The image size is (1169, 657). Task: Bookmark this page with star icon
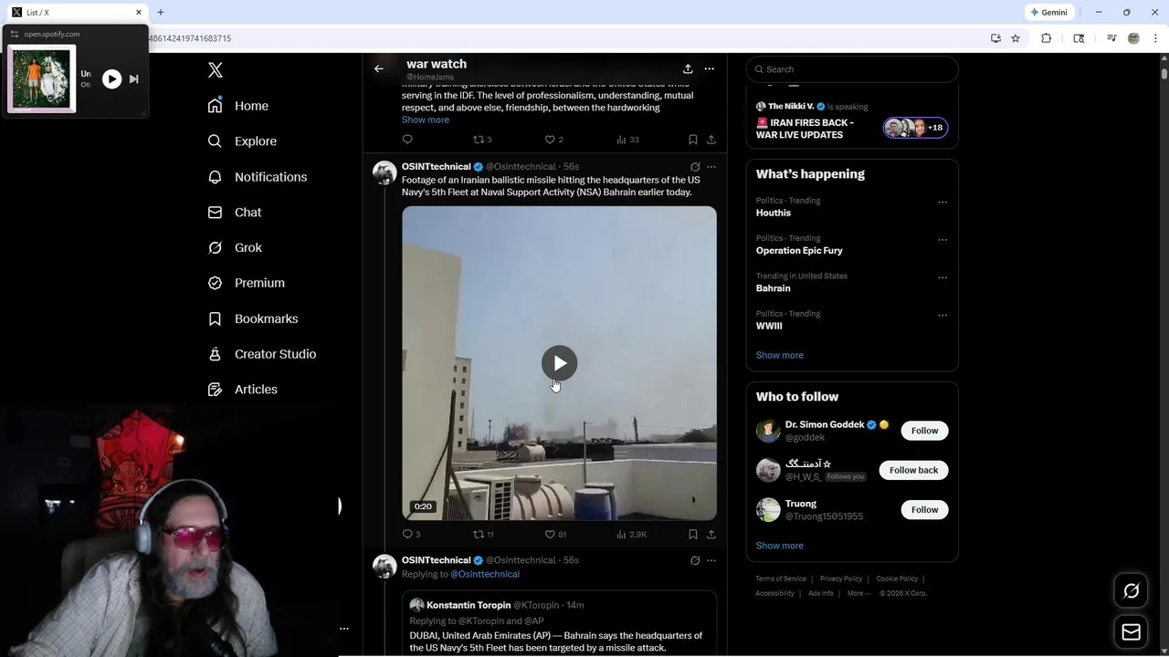coord(1016,38)
